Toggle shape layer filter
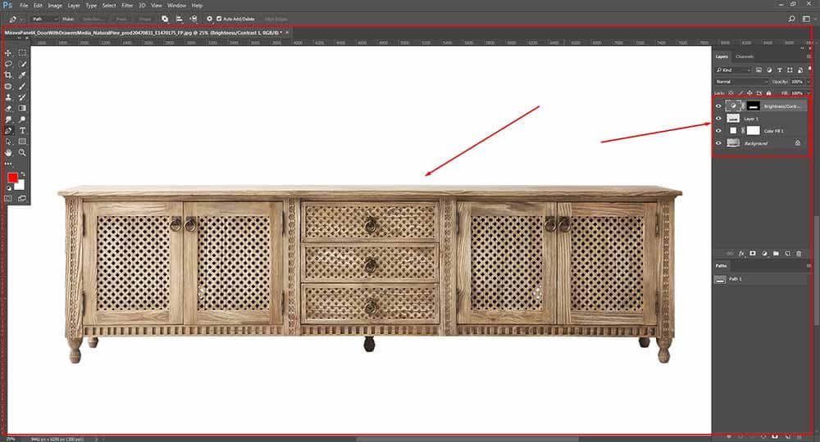This screenshot has width=820, height=442. pos(790,70)
